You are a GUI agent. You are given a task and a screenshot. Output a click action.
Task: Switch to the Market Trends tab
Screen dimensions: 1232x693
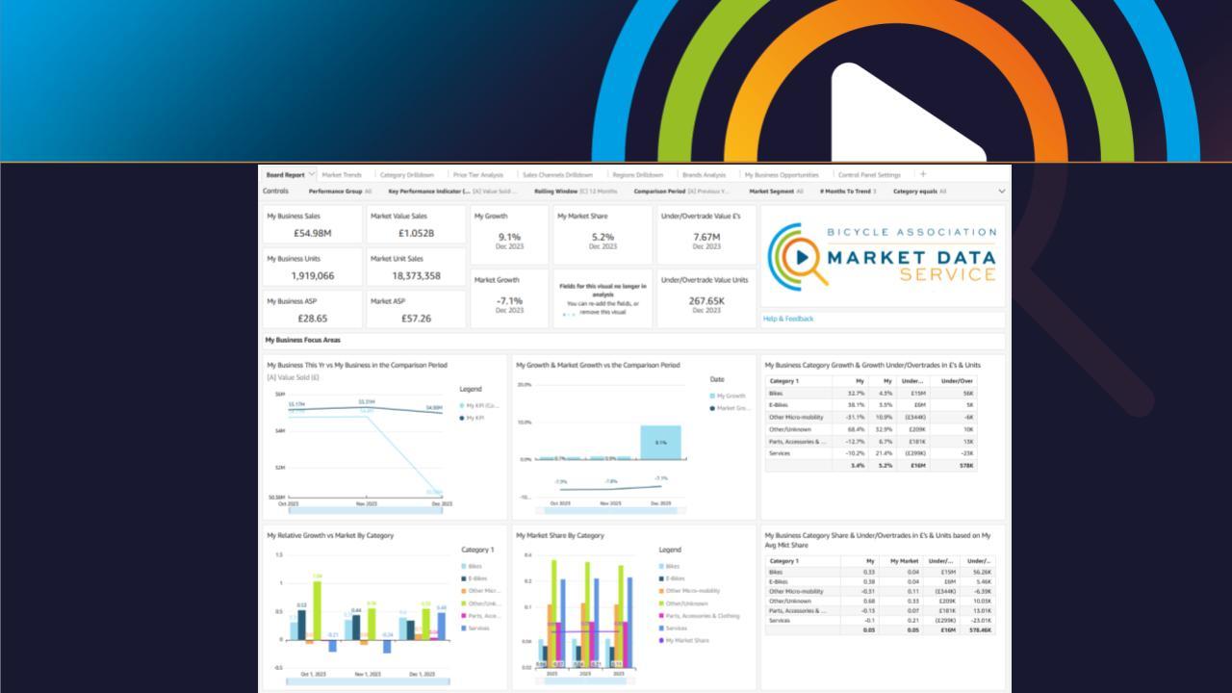pos(342,175)
